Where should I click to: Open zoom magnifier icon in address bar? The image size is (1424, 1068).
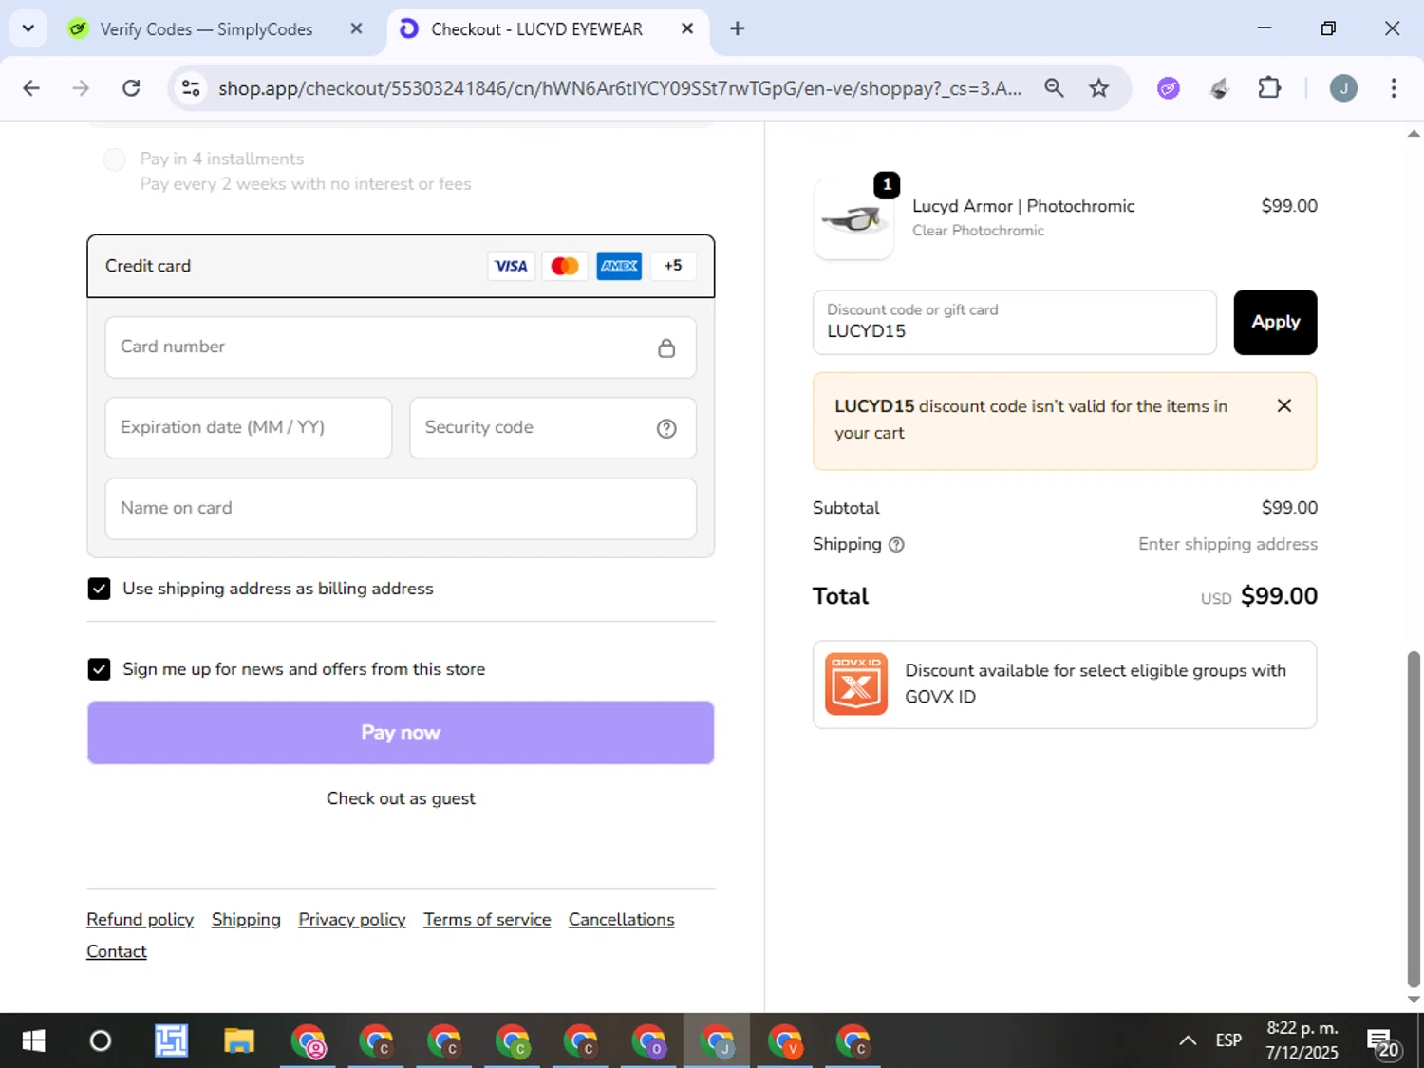pos(1054,88)
